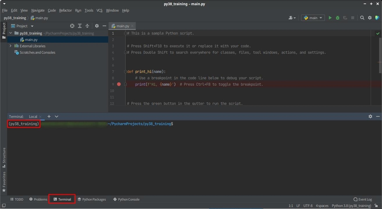
Task: Add a new terminal session with plus
Action: tap(49, 117)
